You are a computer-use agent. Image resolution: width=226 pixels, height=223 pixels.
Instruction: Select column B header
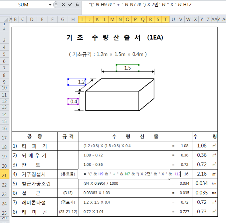tap(15, 19)
